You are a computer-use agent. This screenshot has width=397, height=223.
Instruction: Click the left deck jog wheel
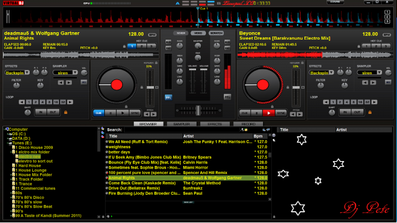click(x=117, y=85)
